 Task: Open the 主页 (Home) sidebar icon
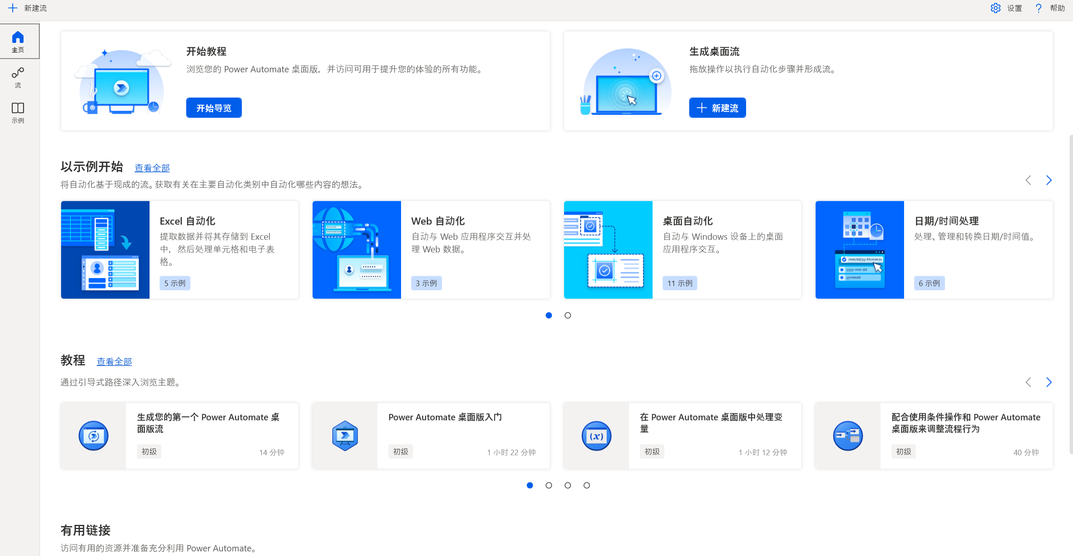pos(18,41)
